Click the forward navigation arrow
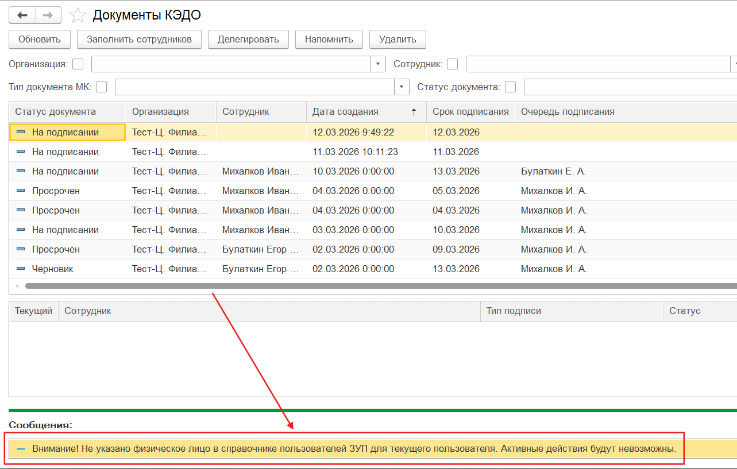 (x=48, y=15)
